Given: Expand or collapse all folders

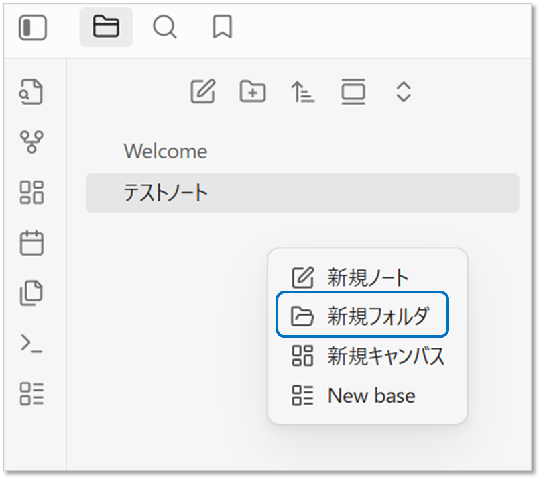Looking at the screenshot, I should 403,91.
